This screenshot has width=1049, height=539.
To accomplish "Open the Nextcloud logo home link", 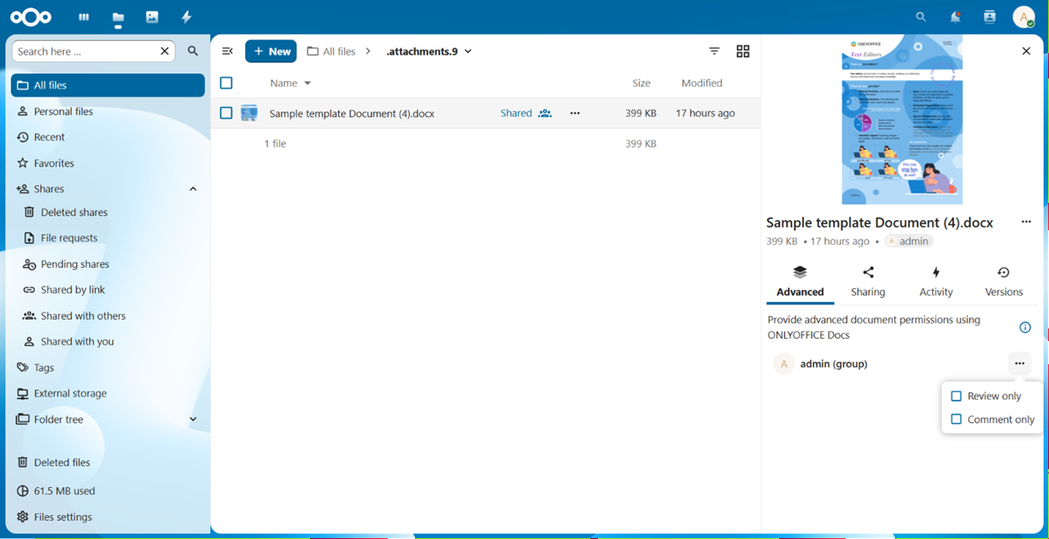I will 31,17.
